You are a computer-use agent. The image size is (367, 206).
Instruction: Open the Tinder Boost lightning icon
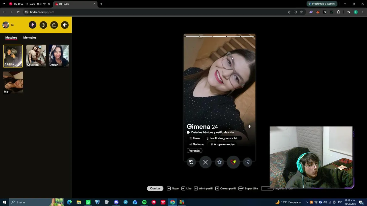(32, 25)
